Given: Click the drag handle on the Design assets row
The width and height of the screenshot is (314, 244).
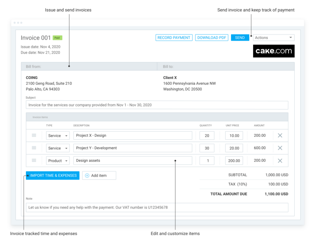Looking at the screenshot, I should click(34, 160).
